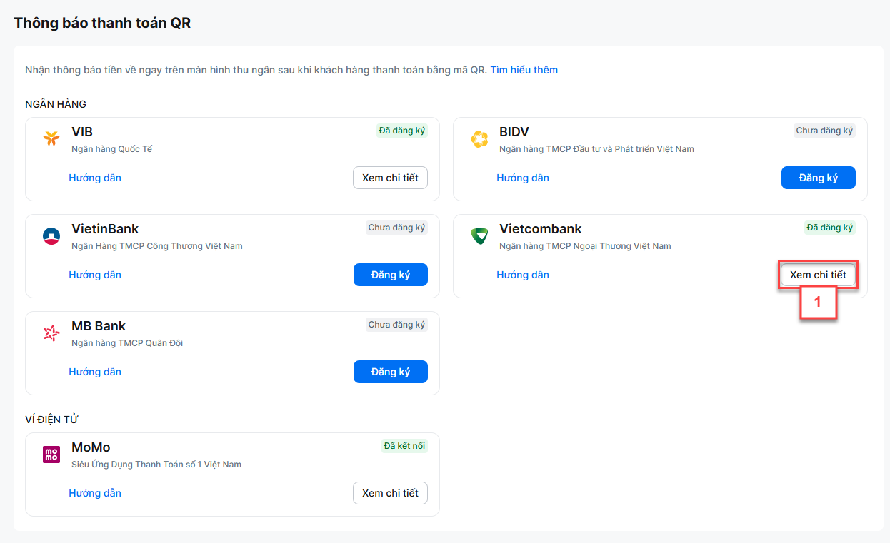The width and height of the screenshot is (890, 543).
Task: Click the 'Thông báo thanh toán QR' page title
Action: (102, 23)
